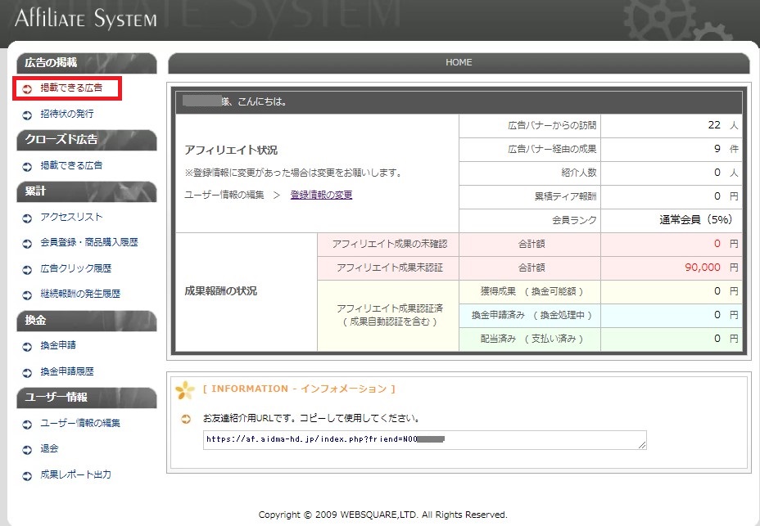Image resolution: width=760 pixels, height=526 pixels.
Task: Open ユーザー情報の編集 in sidebar
Action: [80, 424]
